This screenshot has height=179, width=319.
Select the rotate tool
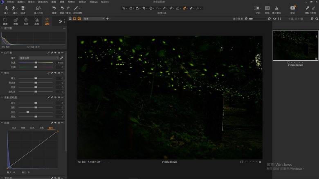151,8
